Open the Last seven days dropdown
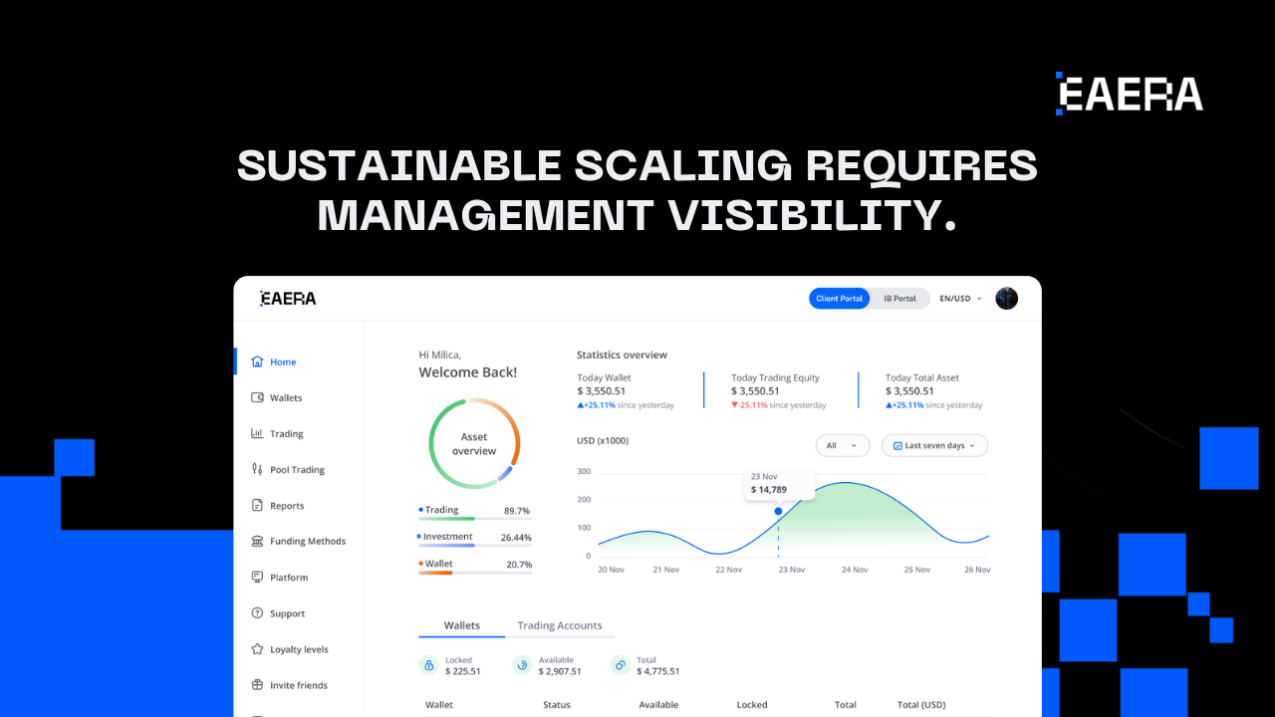This screenshot has height=717, width=1275. coord(934,445)
